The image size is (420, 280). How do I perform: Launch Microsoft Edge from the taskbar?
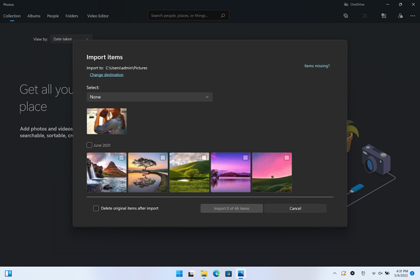click(x=216, y=273)
